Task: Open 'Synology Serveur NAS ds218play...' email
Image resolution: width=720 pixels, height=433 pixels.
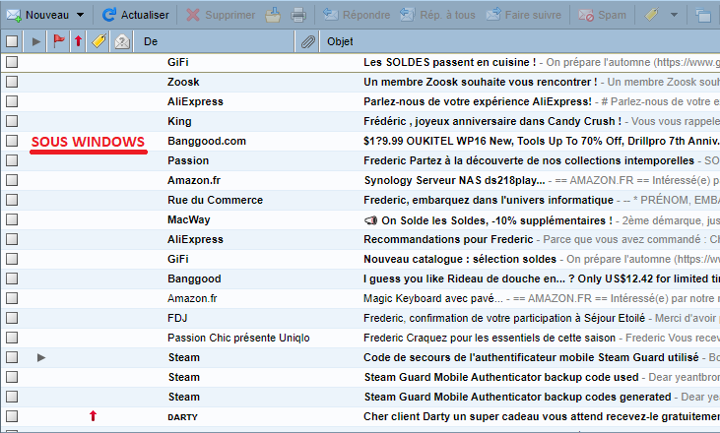Action: click(454, 180)
